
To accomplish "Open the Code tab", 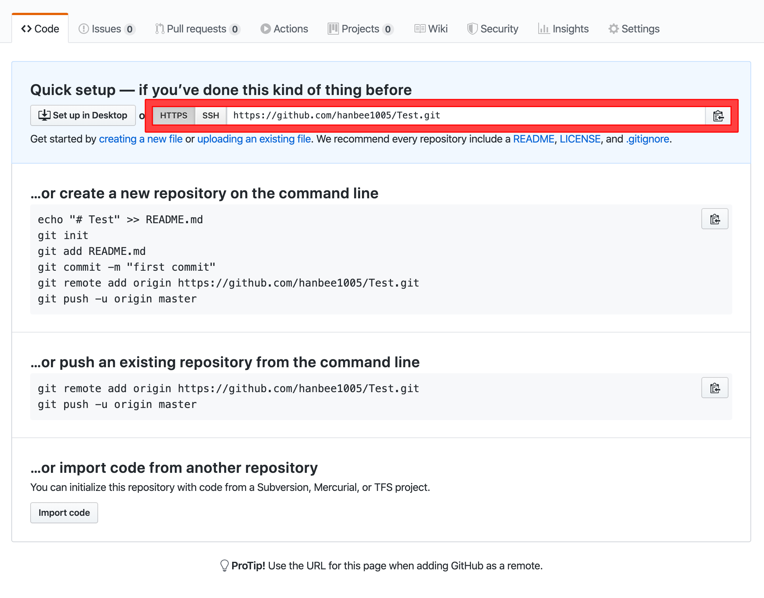I will pos(40,29).
